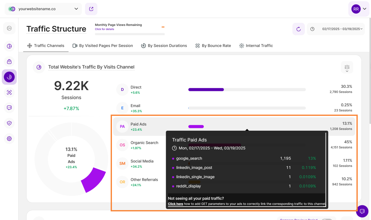Switch to By Session Durations tab
This screenshot has height=220, width=371.
(164, 46)
